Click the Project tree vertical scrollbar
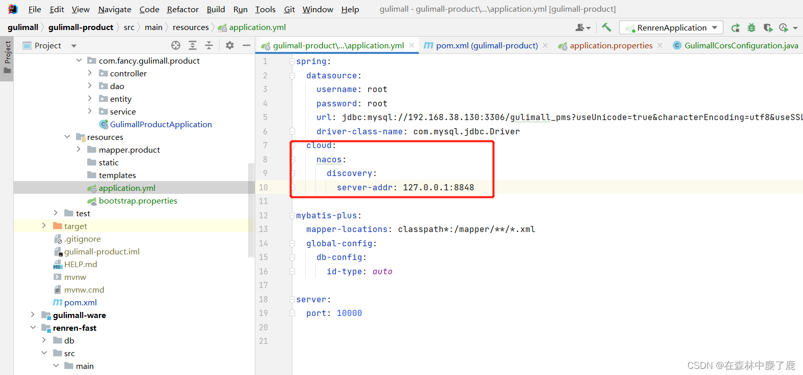The height and width of the screenshot is (375, 803). pyautogui.click(x=251, y=210)
